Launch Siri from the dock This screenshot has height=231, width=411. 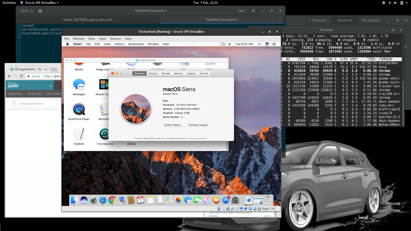(84, 200)
